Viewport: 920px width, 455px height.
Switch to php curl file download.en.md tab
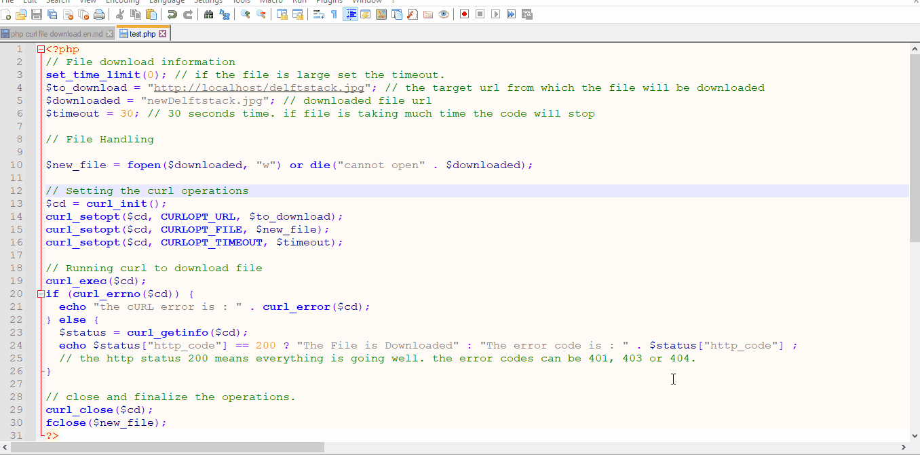point(57,33)
